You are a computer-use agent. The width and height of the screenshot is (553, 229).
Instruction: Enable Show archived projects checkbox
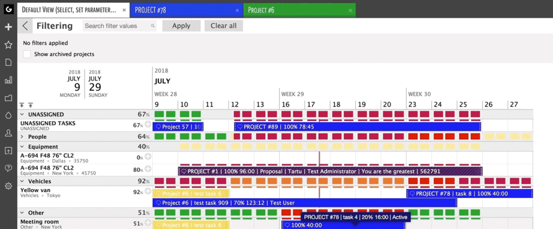[27, 55]
